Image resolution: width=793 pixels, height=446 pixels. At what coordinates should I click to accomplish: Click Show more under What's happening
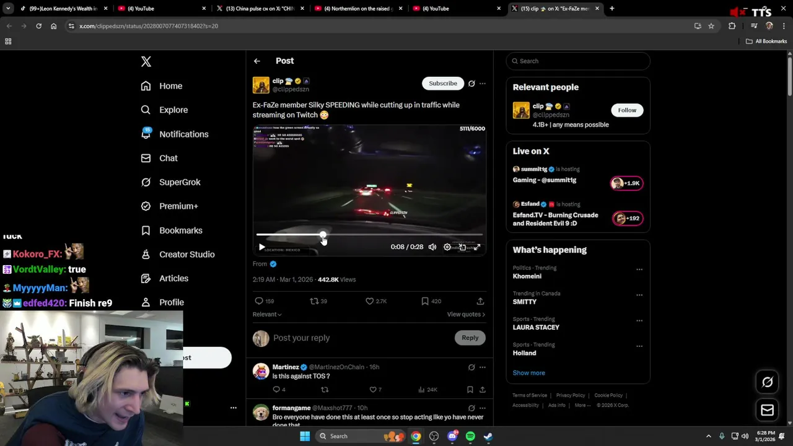pyautogui.click(x=529, y=373)
